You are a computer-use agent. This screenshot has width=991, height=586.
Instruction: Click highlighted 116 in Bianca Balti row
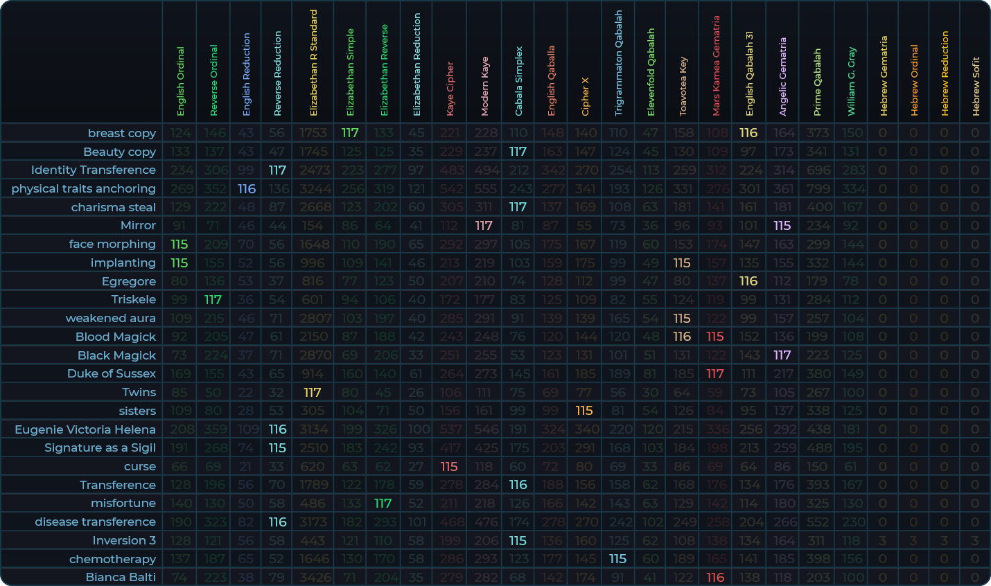[715, 577]
